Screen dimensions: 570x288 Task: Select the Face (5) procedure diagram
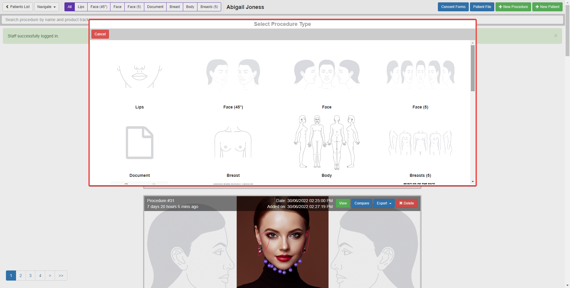pyautogui.click(x=420, y=74)
